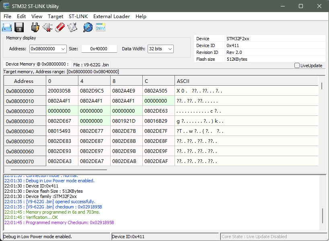
Task: Open the ST-LINK menu
Action: [x=78, y=16]
